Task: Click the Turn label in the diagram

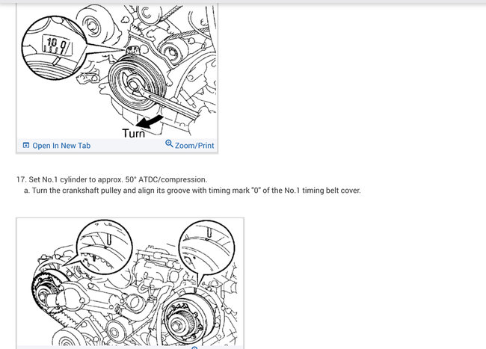Action: (134, 134)
